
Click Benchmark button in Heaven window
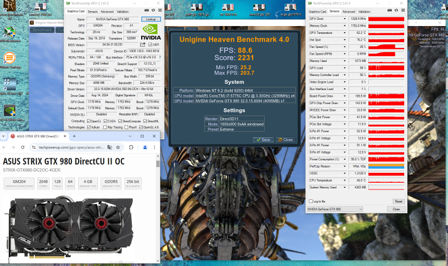42,30
